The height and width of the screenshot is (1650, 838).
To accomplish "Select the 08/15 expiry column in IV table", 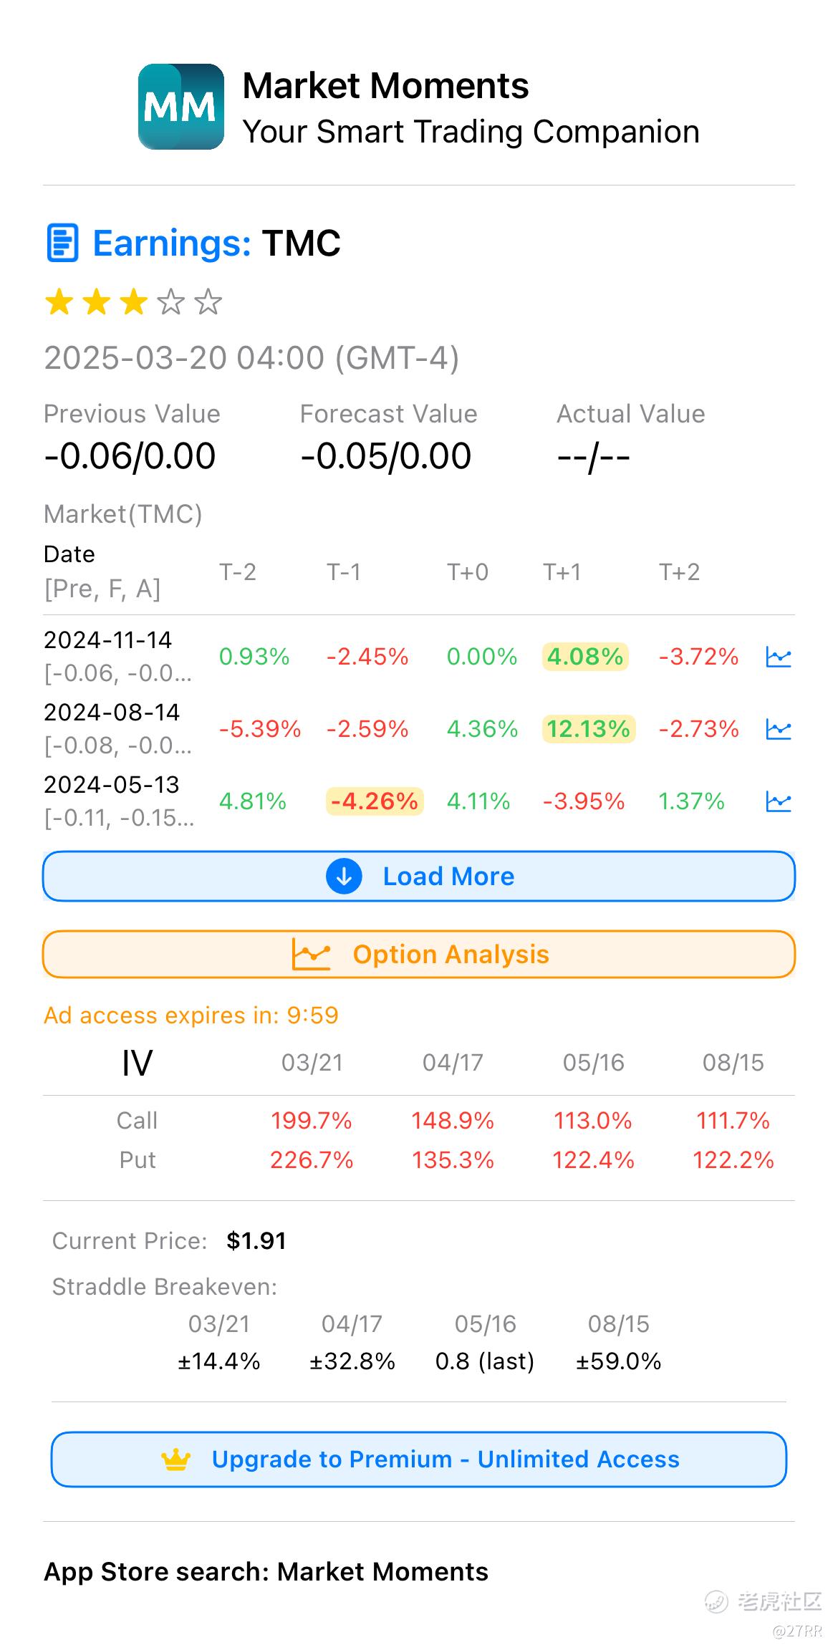I will coord(733,1062).
